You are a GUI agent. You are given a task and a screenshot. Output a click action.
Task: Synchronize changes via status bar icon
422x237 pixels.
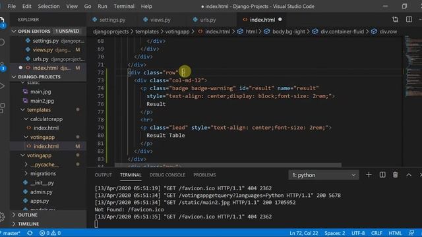tap(30, 233)
